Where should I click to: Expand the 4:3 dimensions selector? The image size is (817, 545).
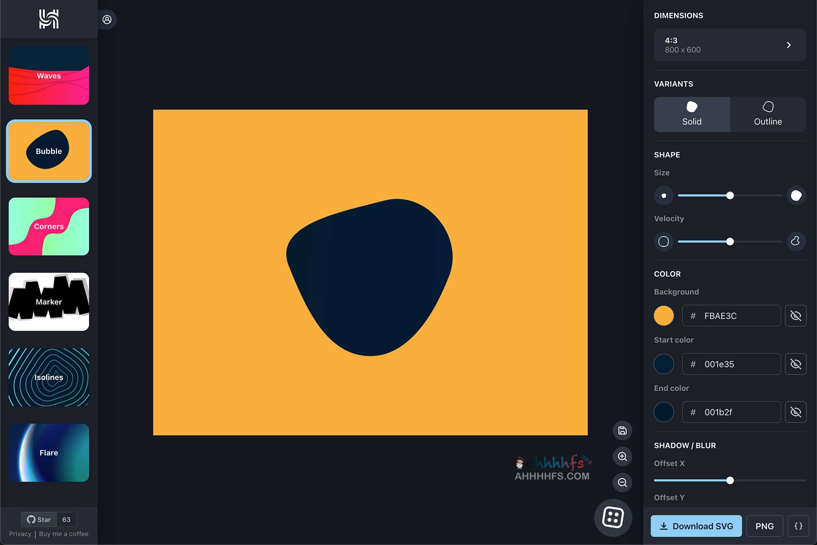click(x=730, y=45)
